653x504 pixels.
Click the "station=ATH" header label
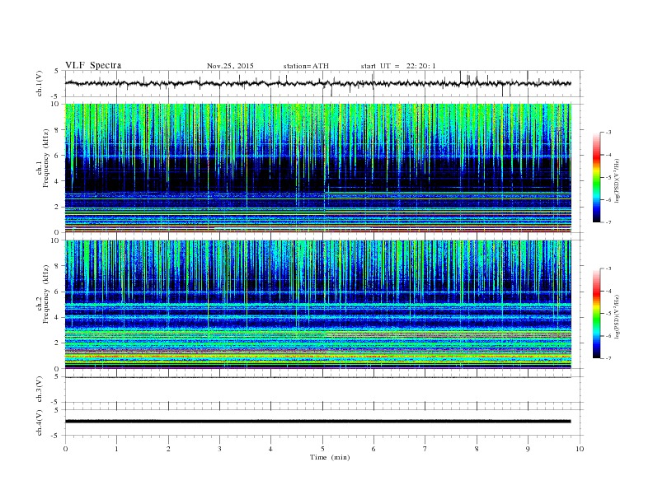[306, 66]
